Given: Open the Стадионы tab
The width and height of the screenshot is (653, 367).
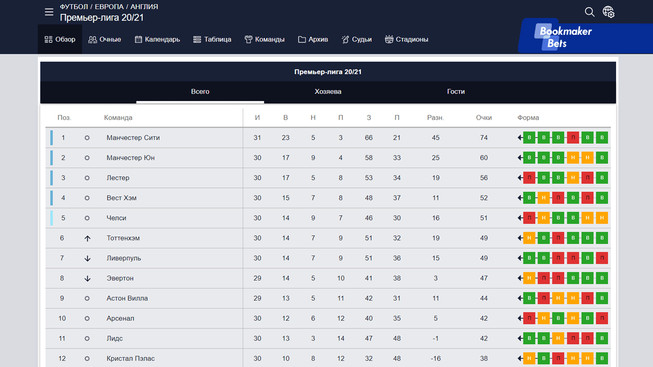Looking at the screenshot, I should [406, 39].
